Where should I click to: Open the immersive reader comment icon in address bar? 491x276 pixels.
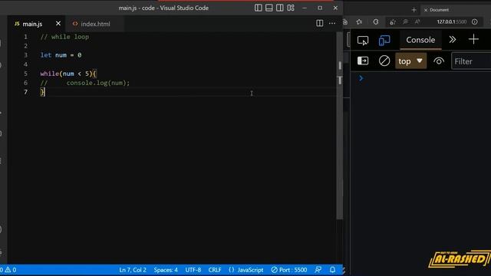click(405, 21)
